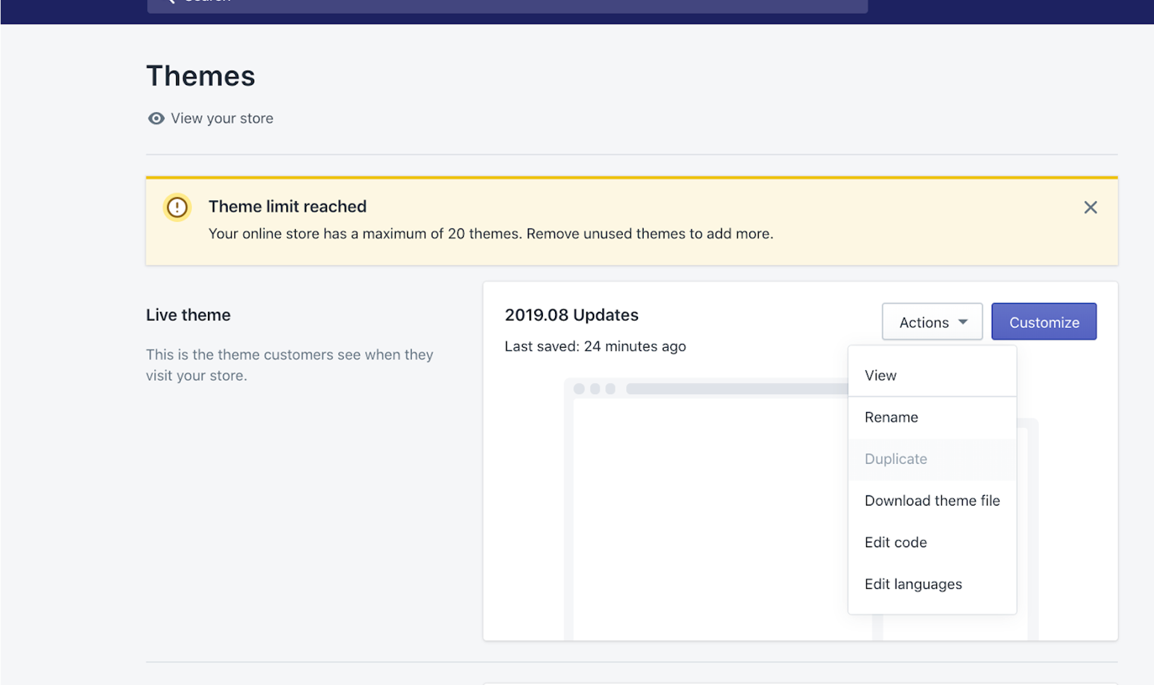Click the Live theme section heading
This screenshot has width=1154, height=685.
[x=188, y=315]
